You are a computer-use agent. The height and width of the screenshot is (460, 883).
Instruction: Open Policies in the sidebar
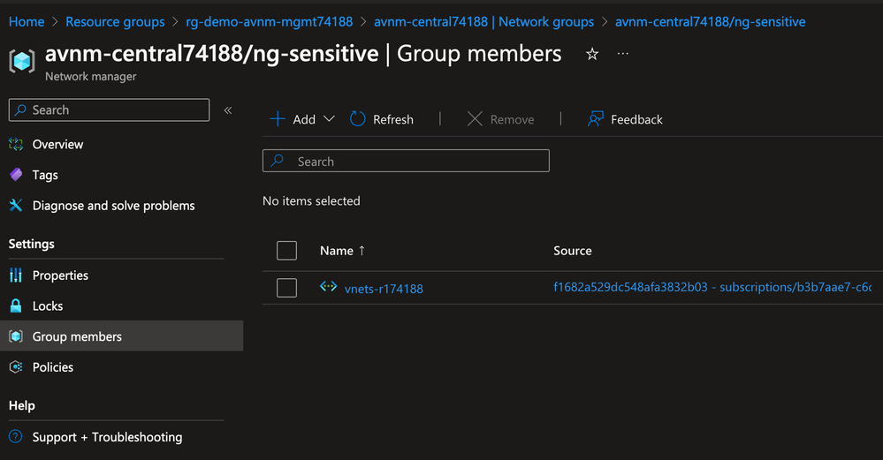[x=52, y=367]
